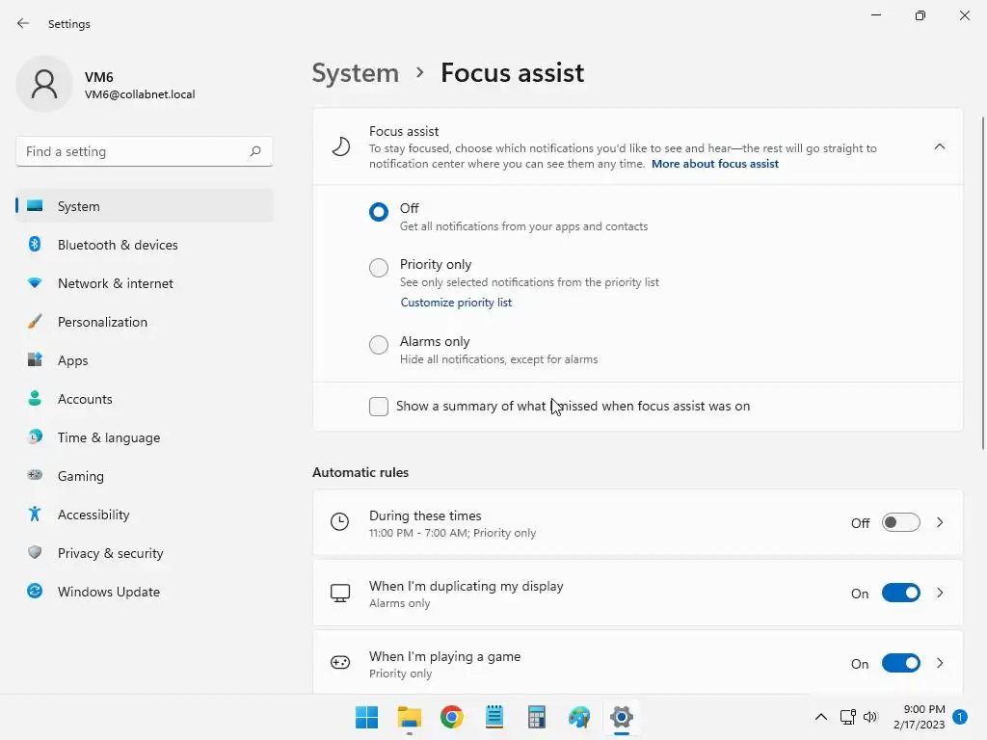Check Show a summary of missed notifications

(379, 407)
